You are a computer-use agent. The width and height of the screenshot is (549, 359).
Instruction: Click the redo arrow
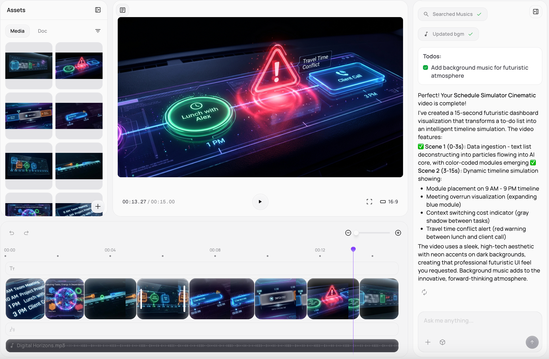(26, 233)
